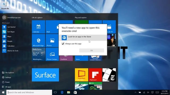Click the Windows Start button

click(x=3, y=92)
